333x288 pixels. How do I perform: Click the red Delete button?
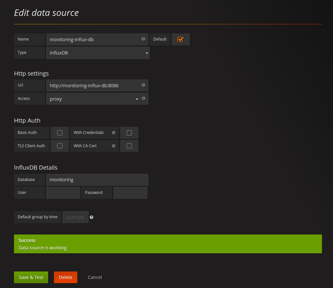click(66, 277)
